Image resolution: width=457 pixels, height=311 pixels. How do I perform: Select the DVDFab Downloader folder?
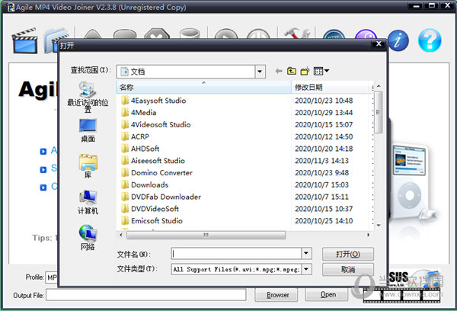tap(161, 197)
